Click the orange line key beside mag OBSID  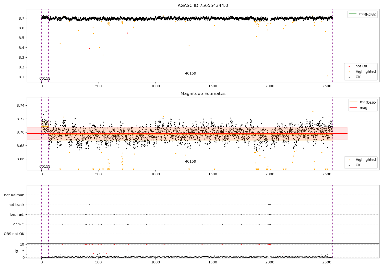(354, 102)
